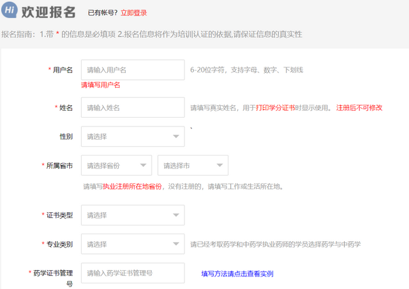The image size is (409, 289).
Task: Click the 欢迎报名 page heading
Action: pos(48,13)
